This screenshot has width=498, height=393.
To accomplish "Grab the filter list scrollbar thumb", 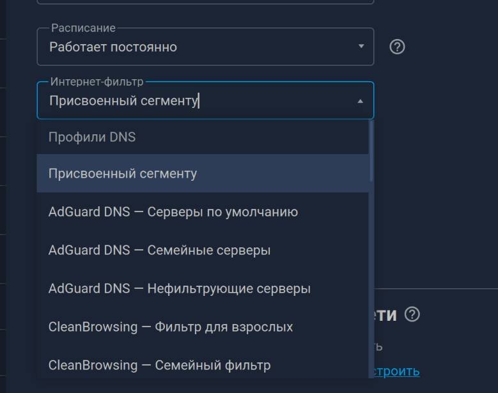I will pyautogui.click(x=371, y=151).
